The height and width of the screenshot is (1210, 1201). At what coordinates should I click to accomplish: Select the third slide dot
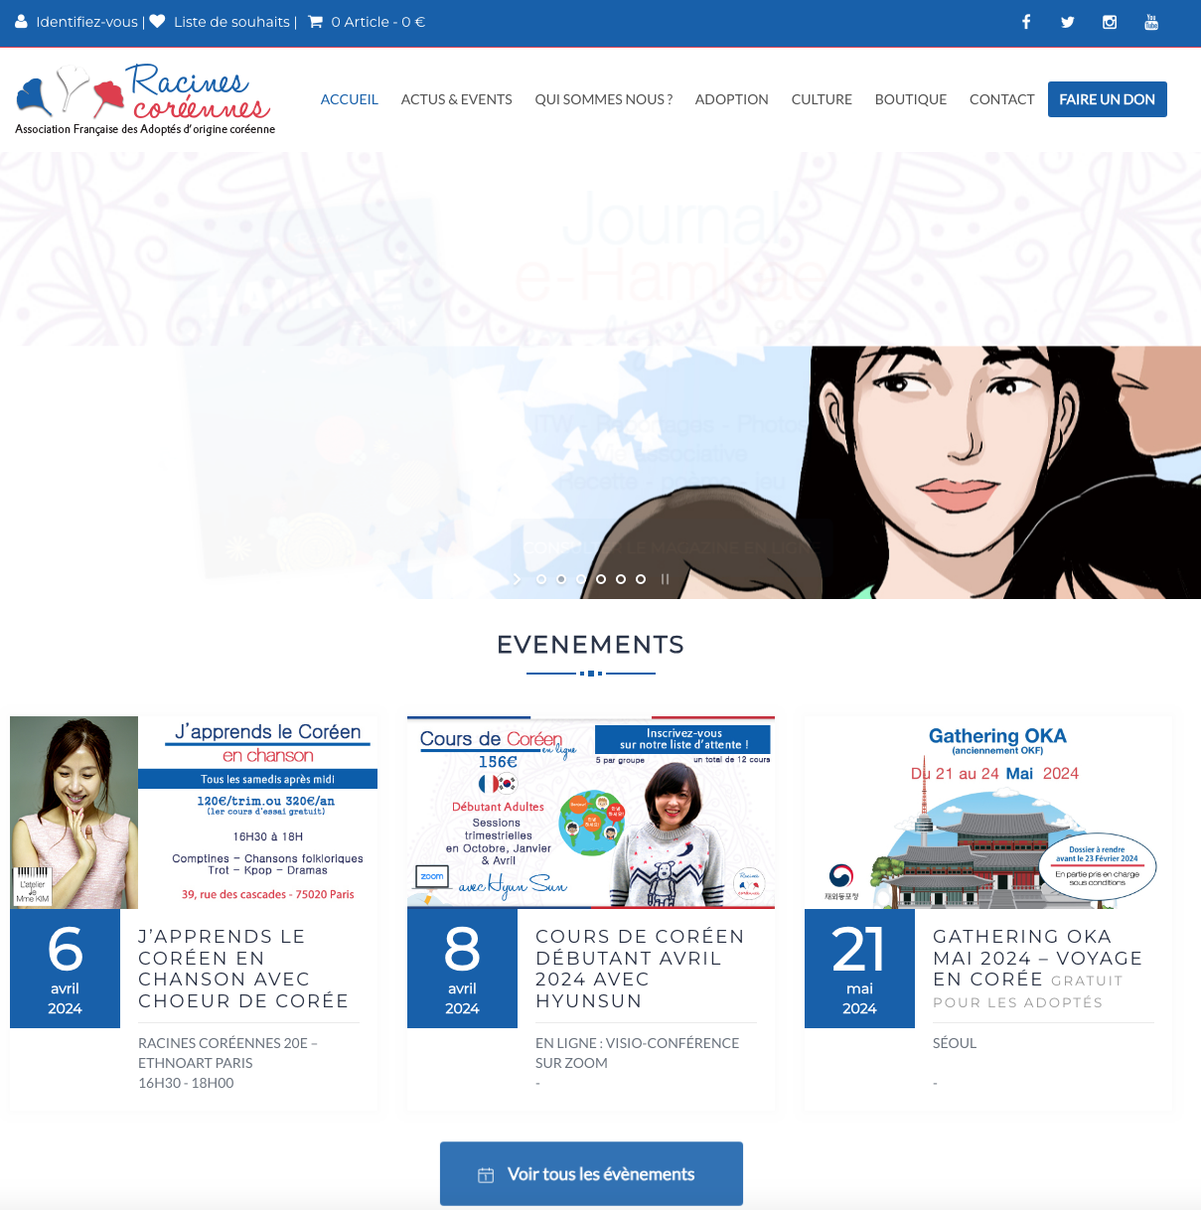pos(581,579)
